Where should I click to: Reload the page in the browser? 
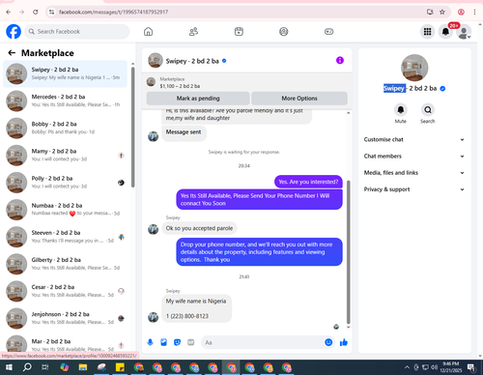(x=36, y=12)
